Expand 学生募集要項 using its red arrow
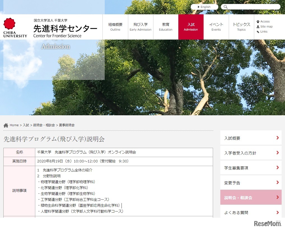 pyautogui.click(x=277, y=168)
